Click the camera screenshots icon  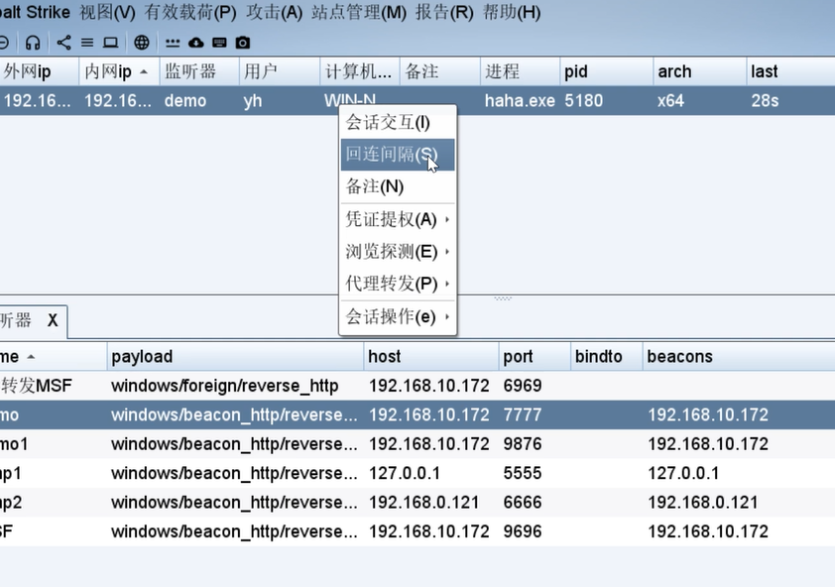[x=243, y=43]
